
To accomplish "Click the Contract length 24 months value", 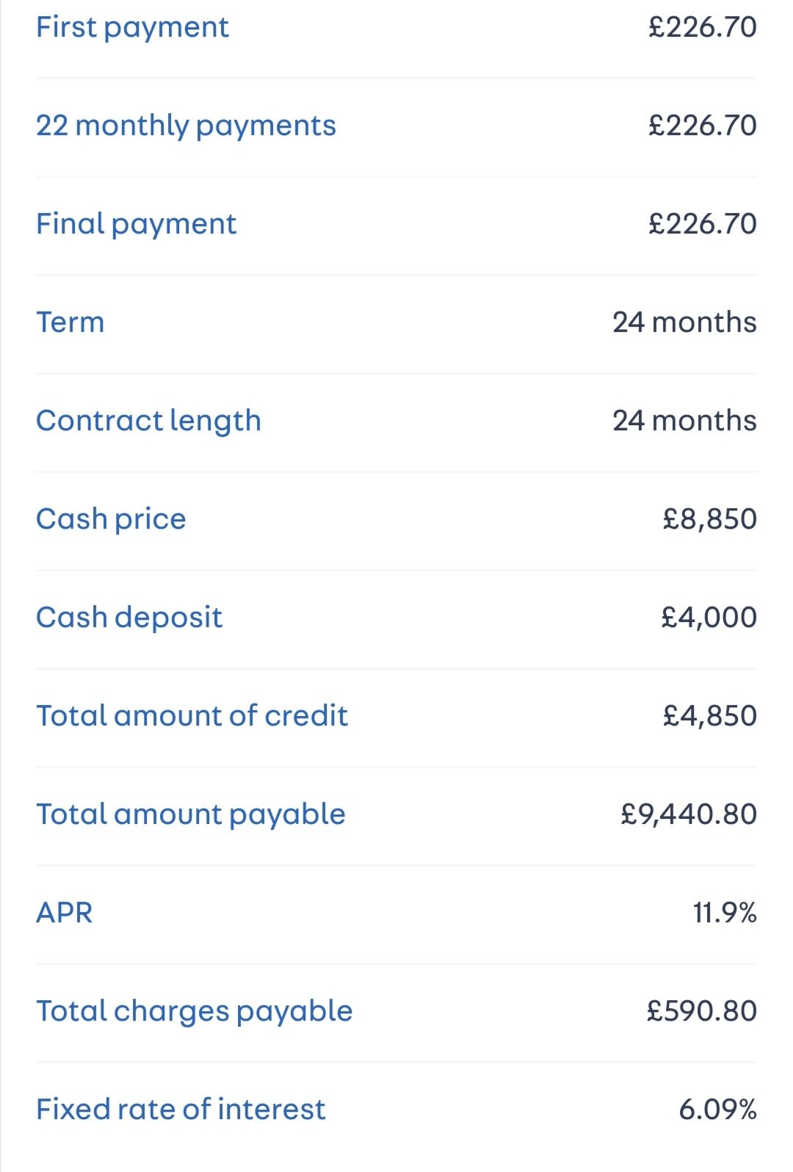I will click(684, 421).
